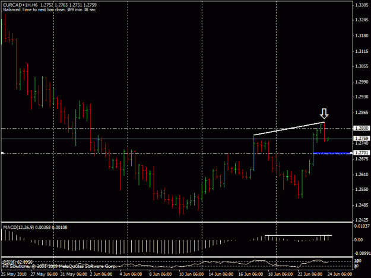
Task: Click the 25 May 2010 date label
Action: 14,274
